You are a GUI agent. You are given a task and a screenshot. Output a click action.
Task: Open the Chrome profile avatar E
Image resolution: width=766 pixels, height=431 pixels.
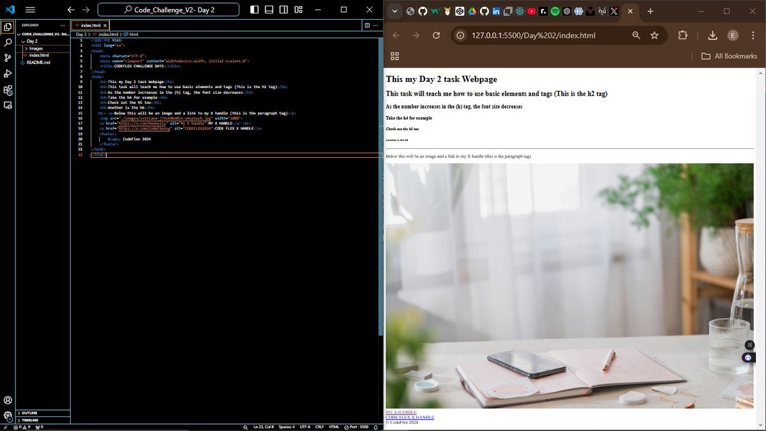733,35
